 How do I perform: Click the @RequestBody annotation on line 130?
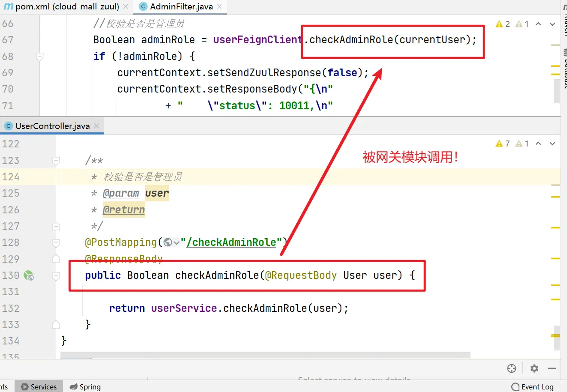301,275
